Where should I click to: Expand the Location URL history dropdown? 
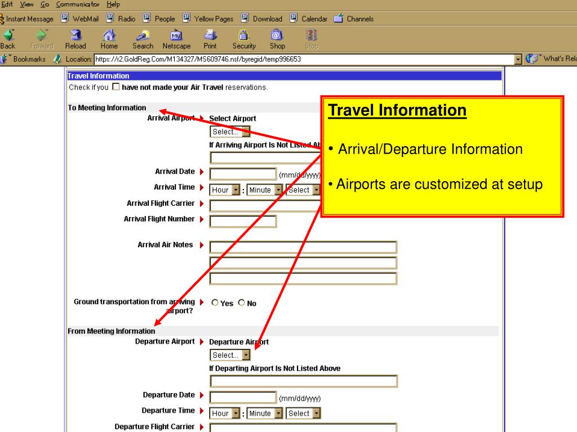[518, 59]
